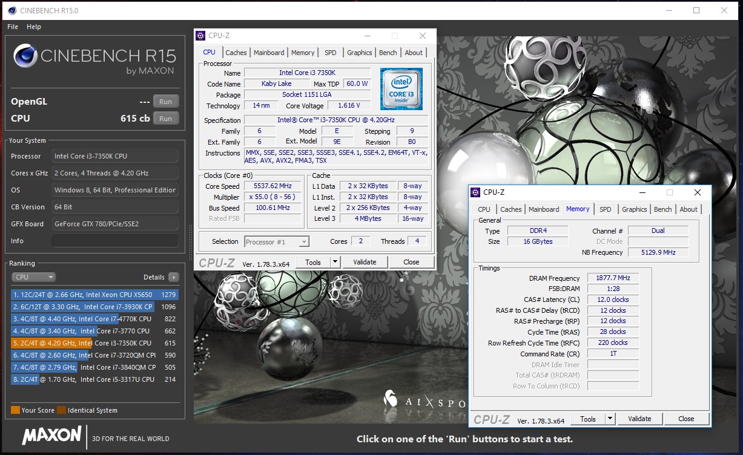Viewport: 743px width, 455px height.
Task: Click the Identical System brown color swatch
Action: [61, 410]
